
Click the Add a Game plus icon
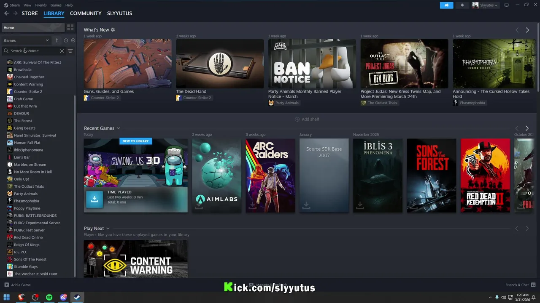point(6,285)
